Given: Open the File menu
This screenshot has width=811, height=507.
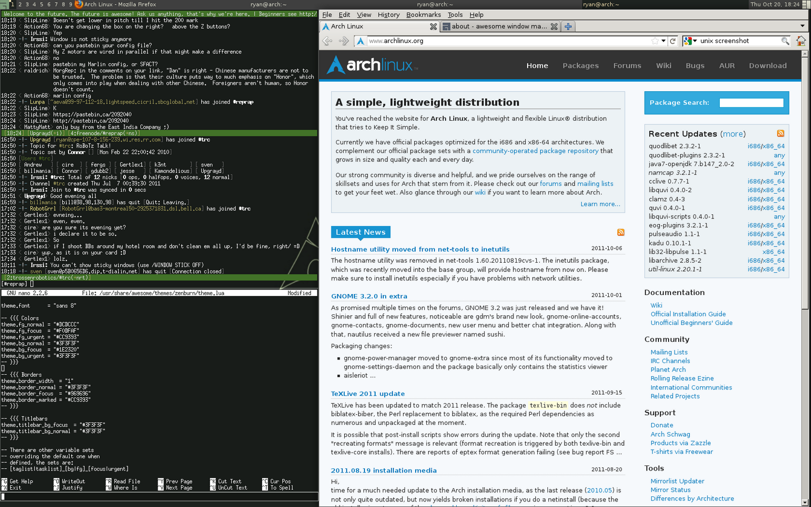Looking at the screenshot, I should 327,15.
